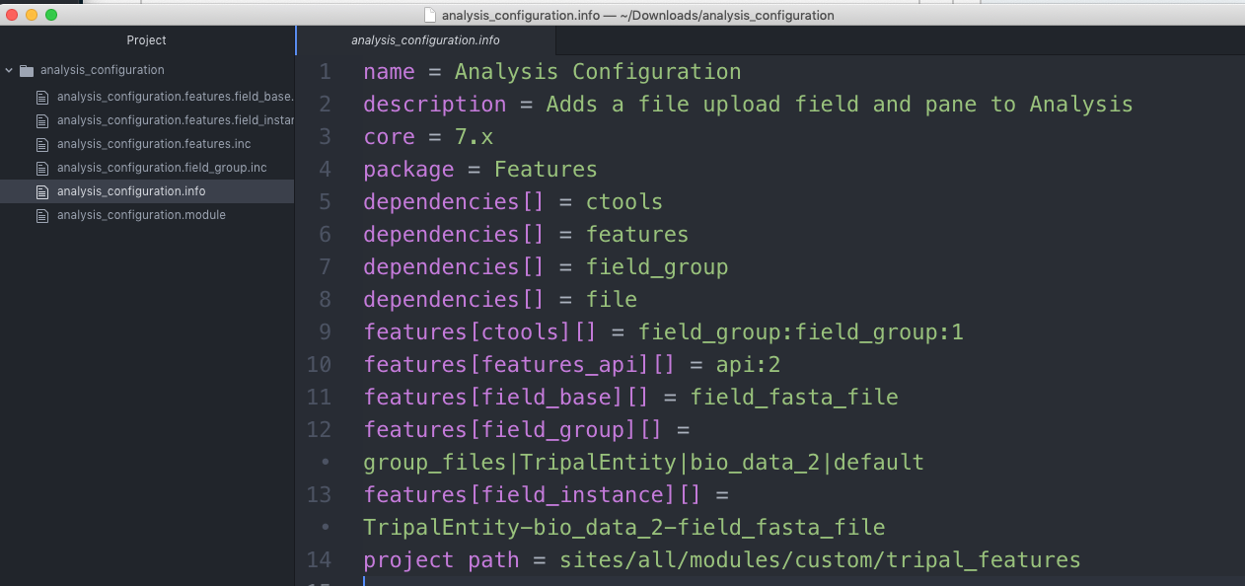Click the yellow minimize window button
The image size is (1245, 586).
32,15
